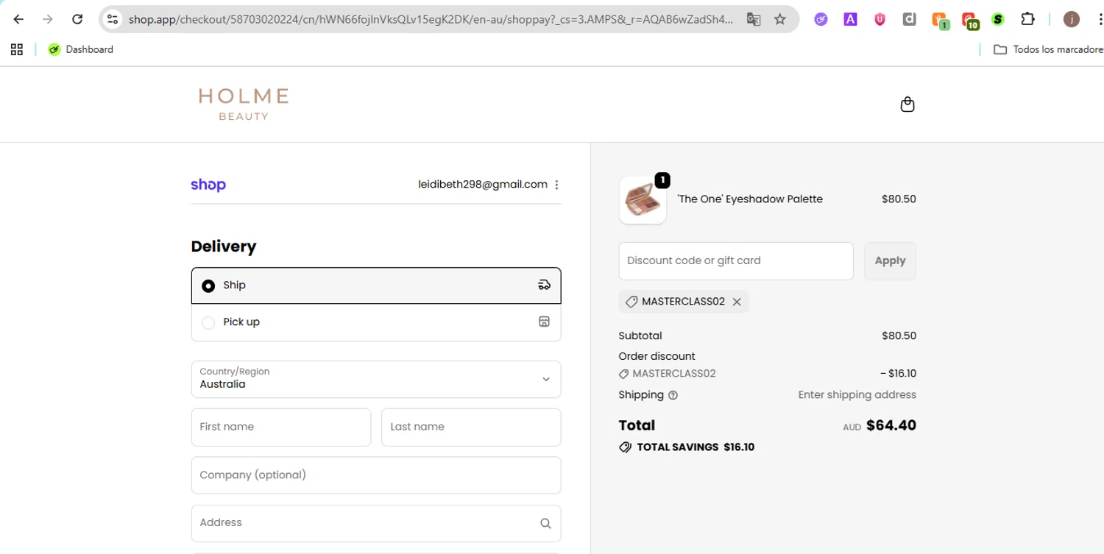This screenshot has height=554, width=1104.
Task: Open the purple swirl extension icon
Action: click(x=821, y=20)
